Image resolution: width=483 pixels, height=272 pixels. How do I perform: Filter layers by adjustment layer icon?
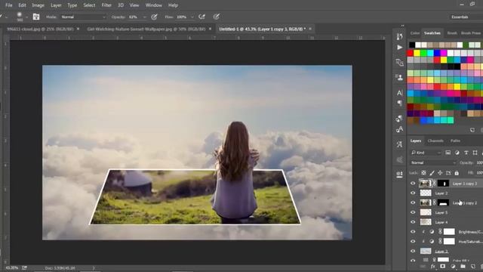tap(457, 153)
